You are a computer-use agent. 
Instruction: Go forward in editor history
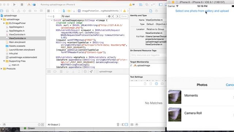point(58,11)
